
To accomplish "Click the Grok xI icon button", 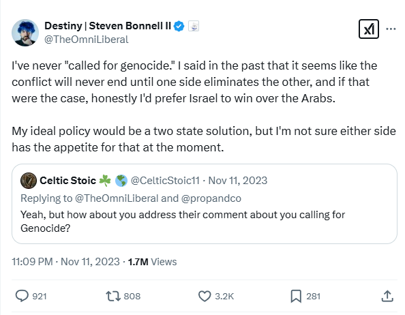I will point(369,29).
